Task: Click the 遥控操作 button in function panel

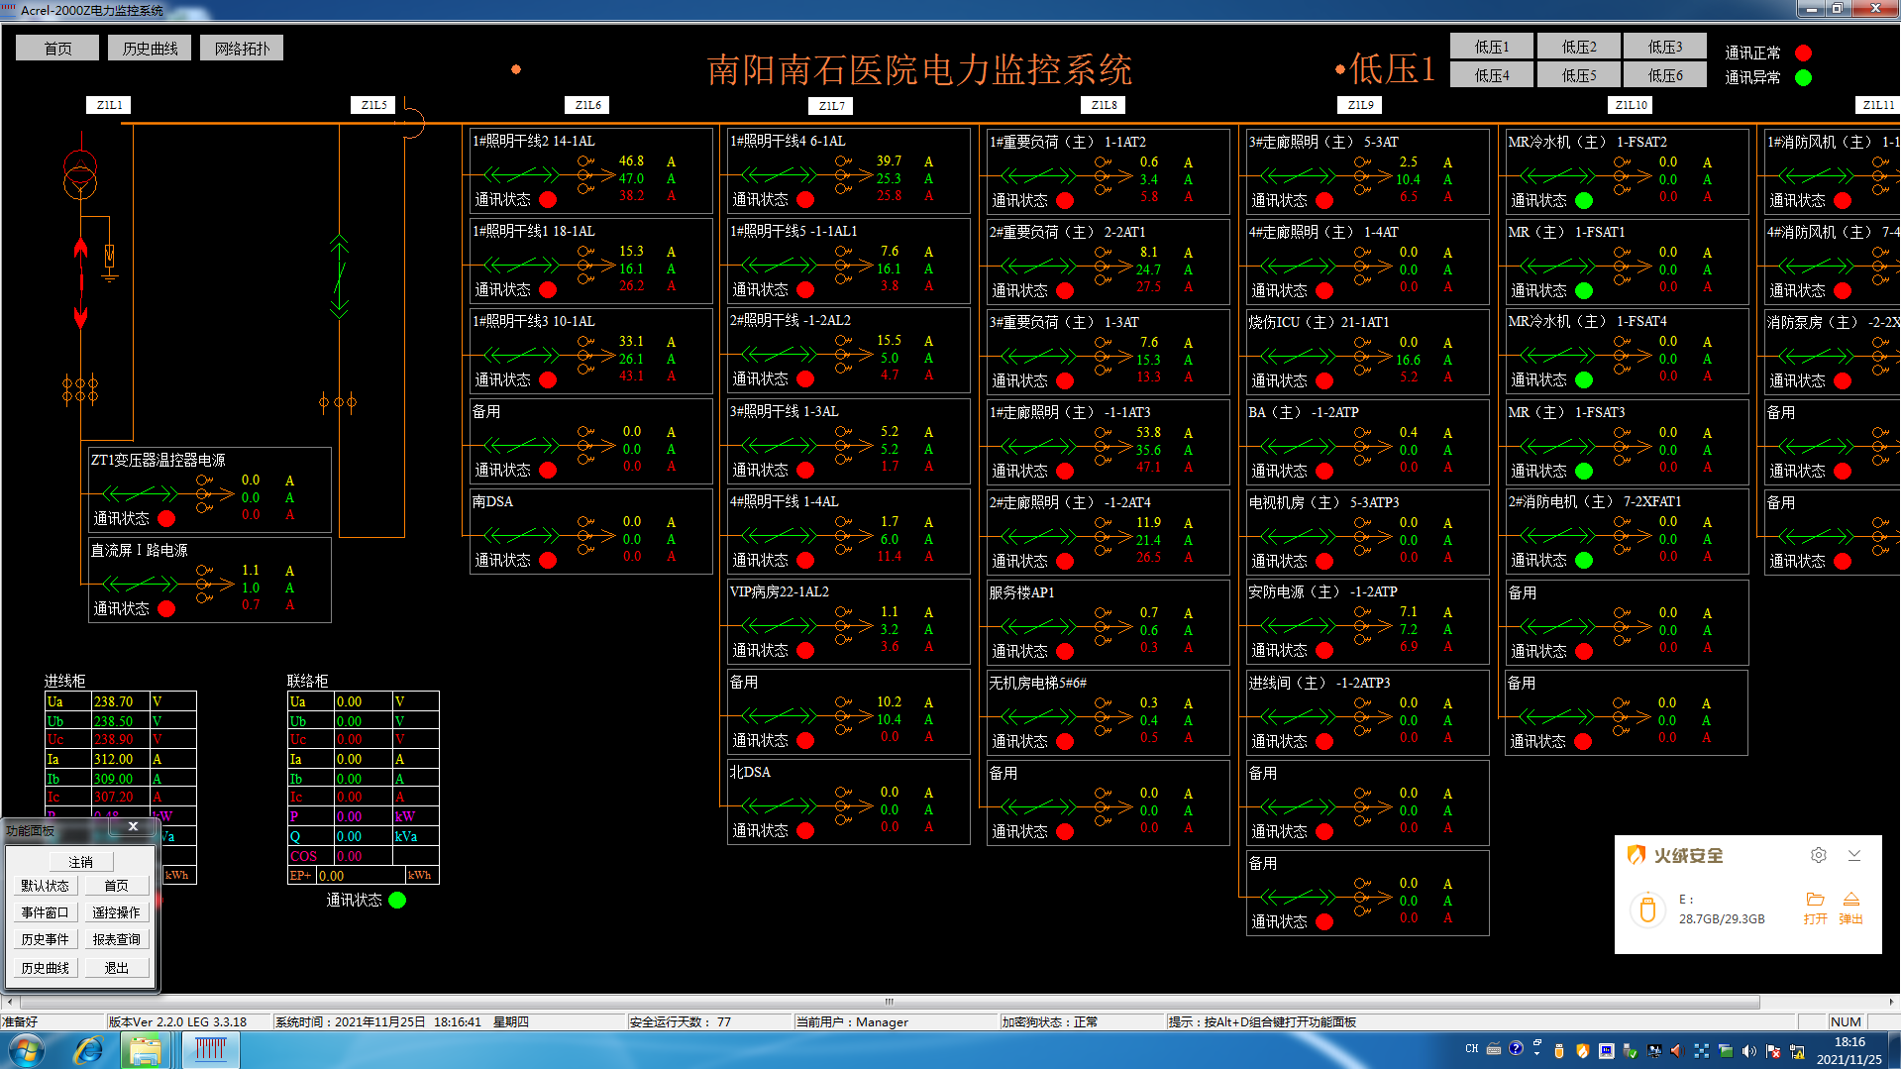Action: (x=116, y=912)
